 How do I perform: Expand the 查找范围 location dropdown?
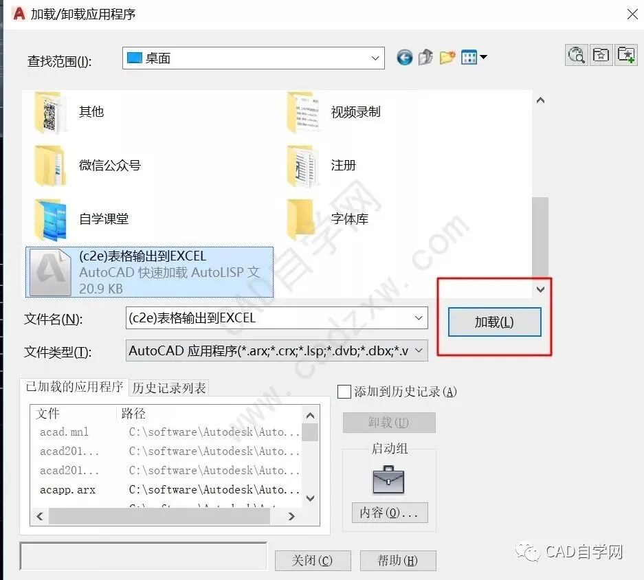375,58
